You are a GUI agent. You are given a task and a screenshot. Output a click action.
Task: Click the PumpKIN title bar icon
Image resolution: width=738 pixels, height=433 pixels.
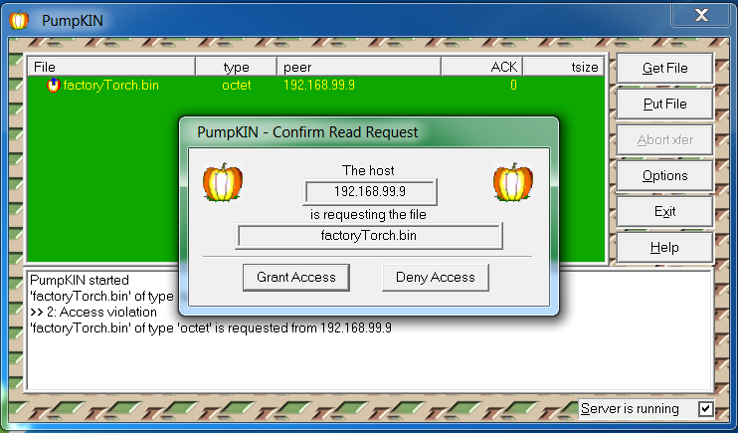18,19
